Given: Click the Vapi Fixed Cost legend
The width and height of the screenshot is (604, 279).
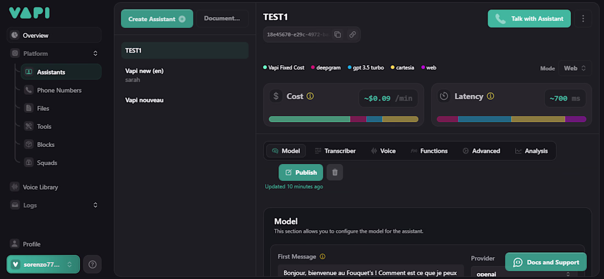Looking at the screenshot, I should pos(283,67).
